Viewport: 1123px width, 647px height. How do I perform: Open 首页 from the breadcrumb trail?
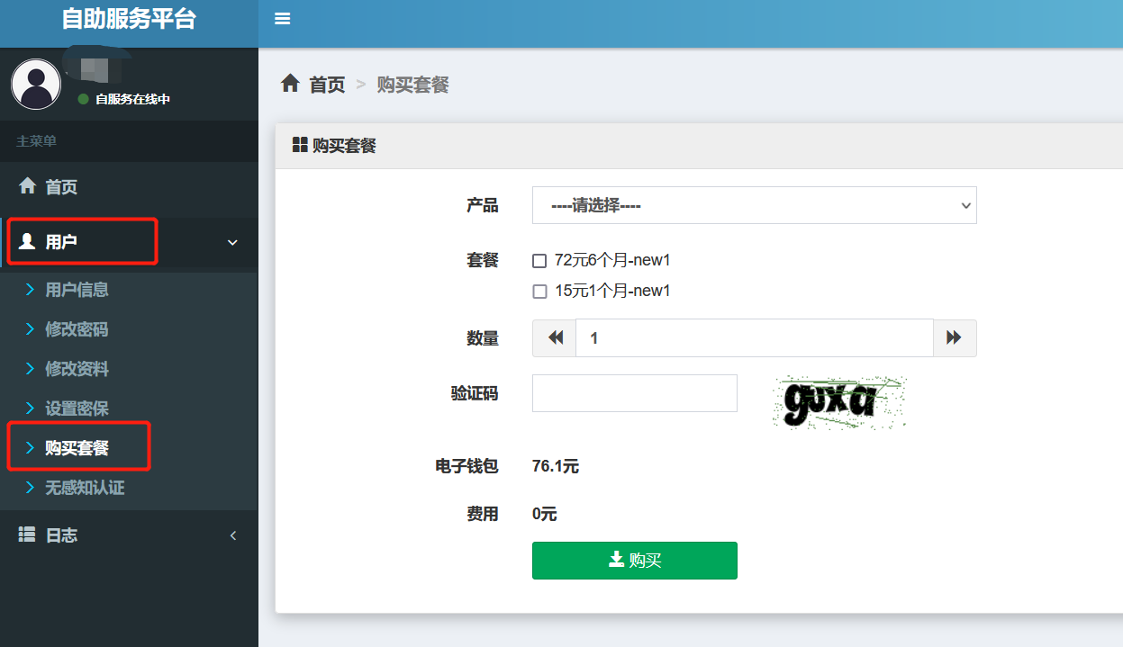[327, 85]
